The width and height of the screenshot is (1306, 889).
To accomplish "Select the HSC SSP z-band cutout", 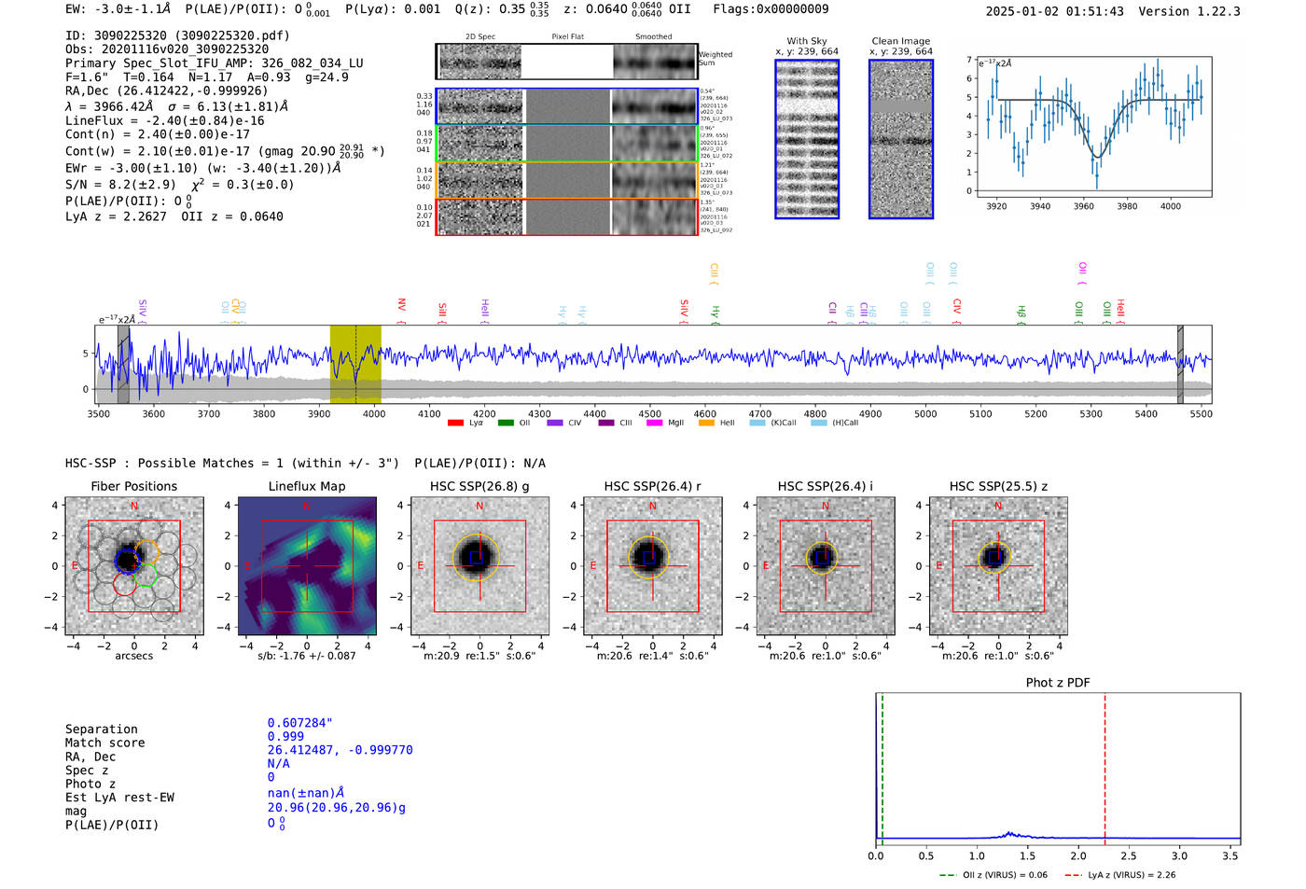I will click(x=998, y=566).
